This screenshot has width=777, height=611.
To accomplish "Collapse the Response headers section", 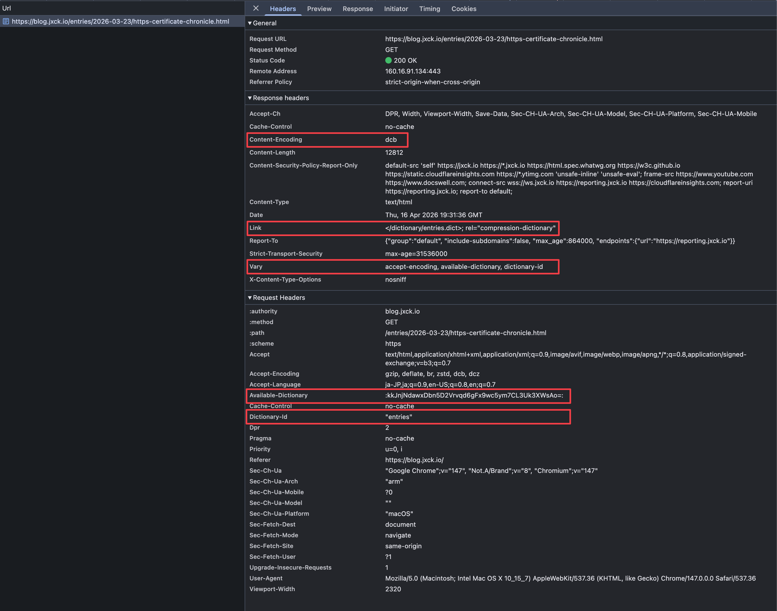I will click(x=250, y=98).
